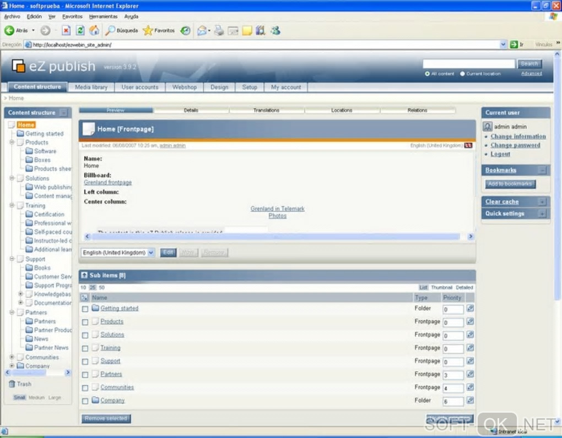
Task: Collapse the Products tree node
Action: click(12, 142)
